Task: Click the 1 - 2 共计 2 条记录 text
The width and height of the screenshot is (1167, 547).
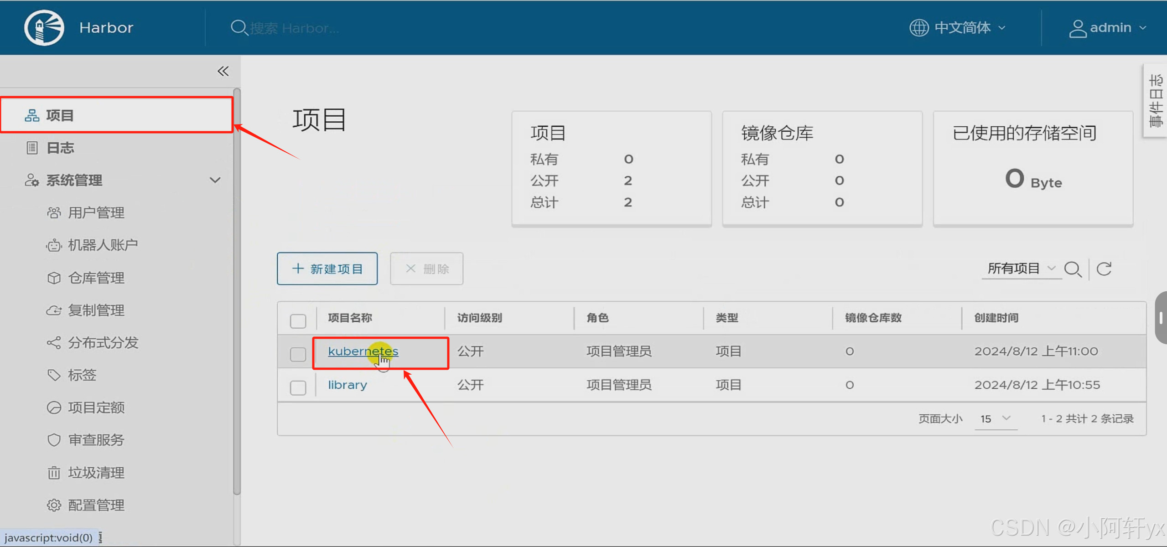Action: click(x=1087, y=418)
